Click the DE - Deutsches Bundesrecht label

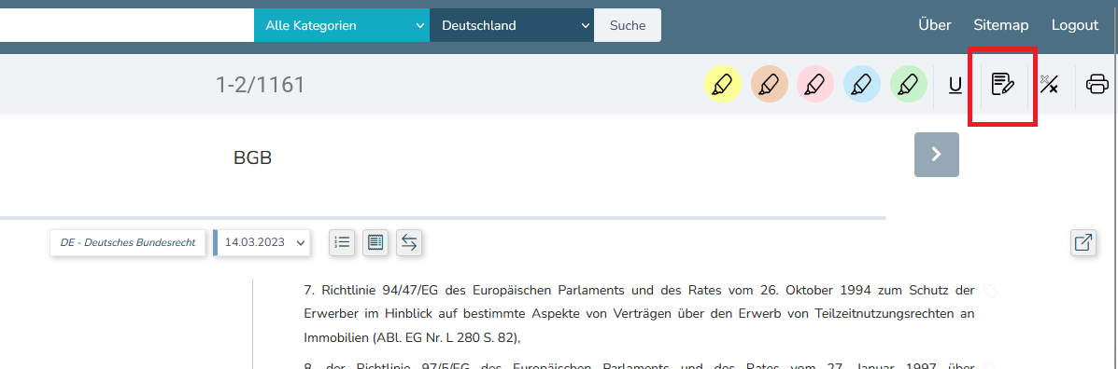pyautogui.click(x=128, y=242)
